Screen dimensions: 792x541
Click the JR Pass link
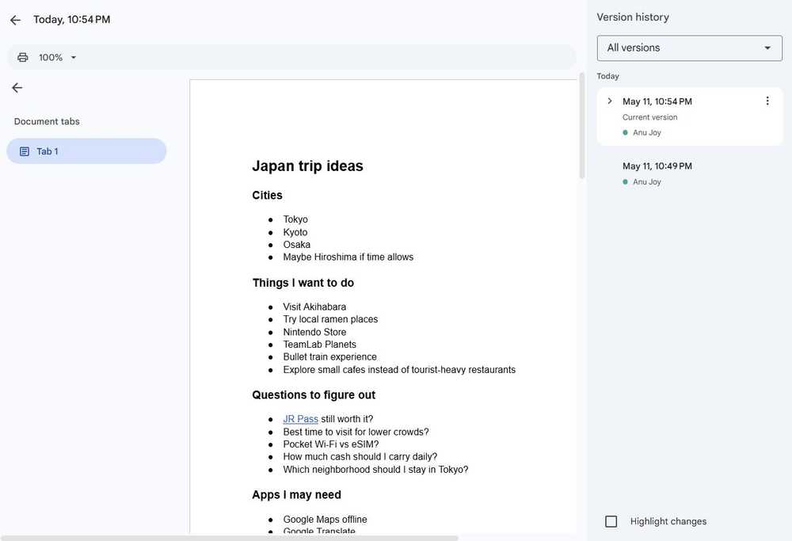tap(300, 419)
